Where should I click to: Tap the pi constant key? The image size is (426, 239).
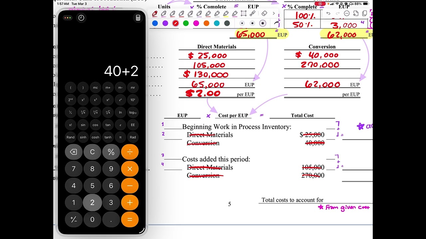pos(120,137)
